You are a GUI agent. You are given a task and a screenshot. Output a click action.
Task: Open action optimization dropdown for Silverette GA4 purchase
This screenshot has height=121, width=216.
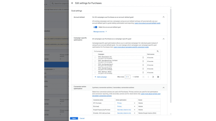coord(126,113)
